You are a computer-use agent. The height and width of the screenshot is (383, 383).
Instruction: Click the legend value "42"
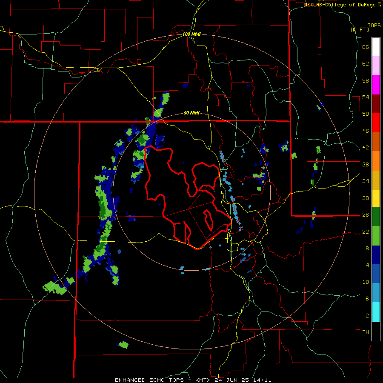click(x=366, y=147)
